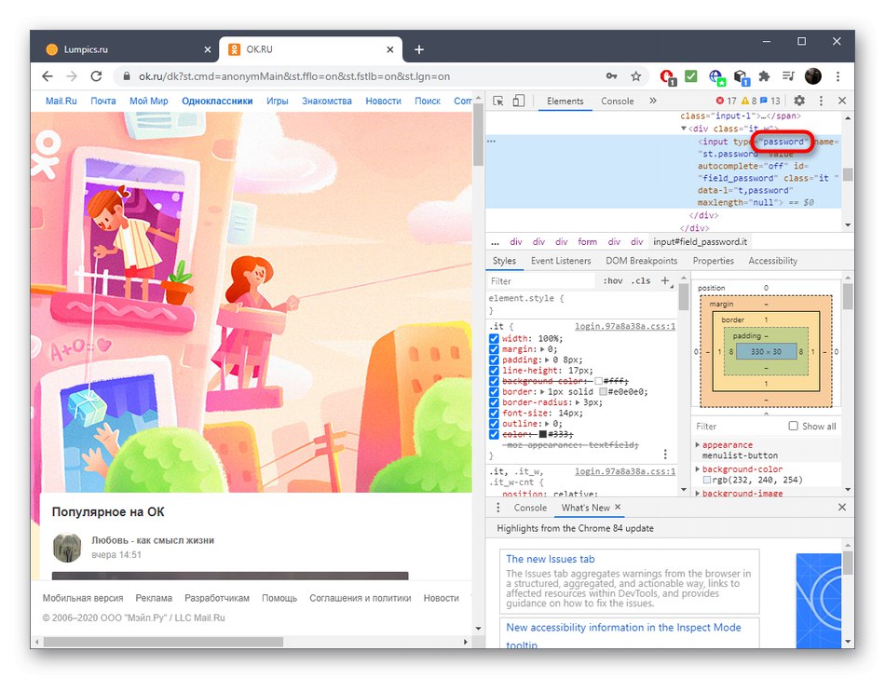Toggle the .cls class editor button

pos(641,281)
